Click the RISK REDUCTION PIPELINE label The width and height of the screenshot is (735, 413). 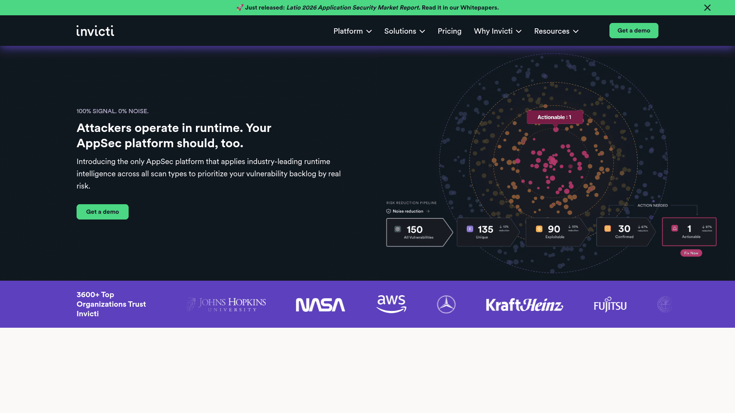[412, 203]
